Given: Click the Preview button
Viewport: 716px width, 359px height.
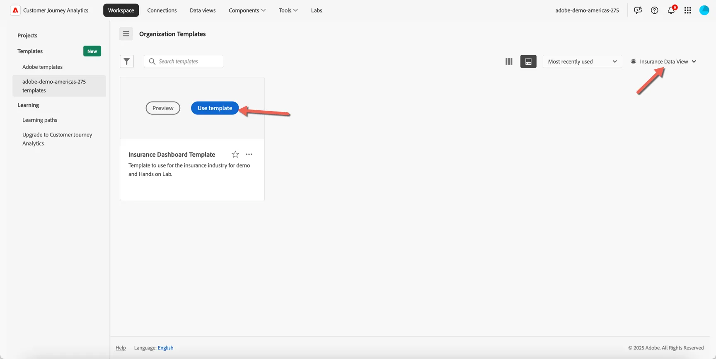Looking at the screenshot, I should pyautogui.click(x=163, y=108).
